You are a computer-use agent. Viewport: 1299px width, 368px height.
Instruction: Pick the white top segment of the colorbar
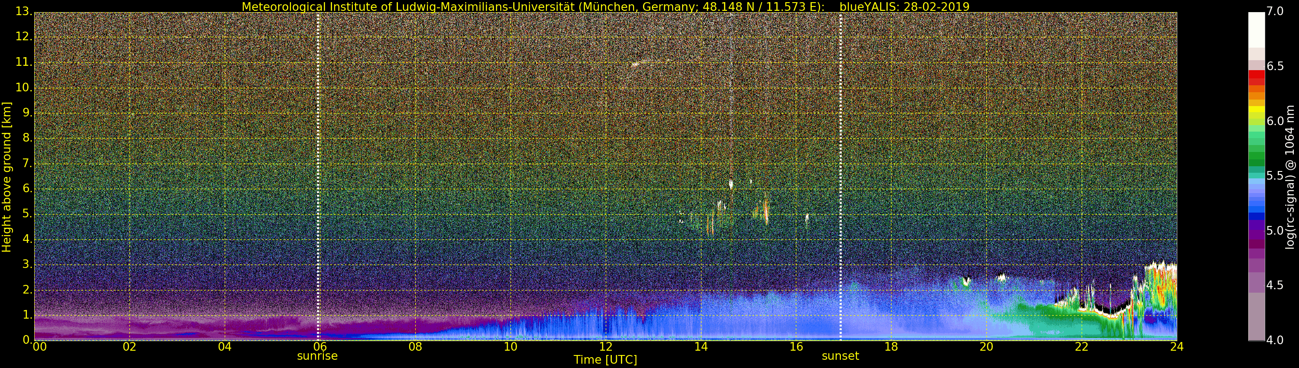pyautogui.click(x=1256, y=30)
